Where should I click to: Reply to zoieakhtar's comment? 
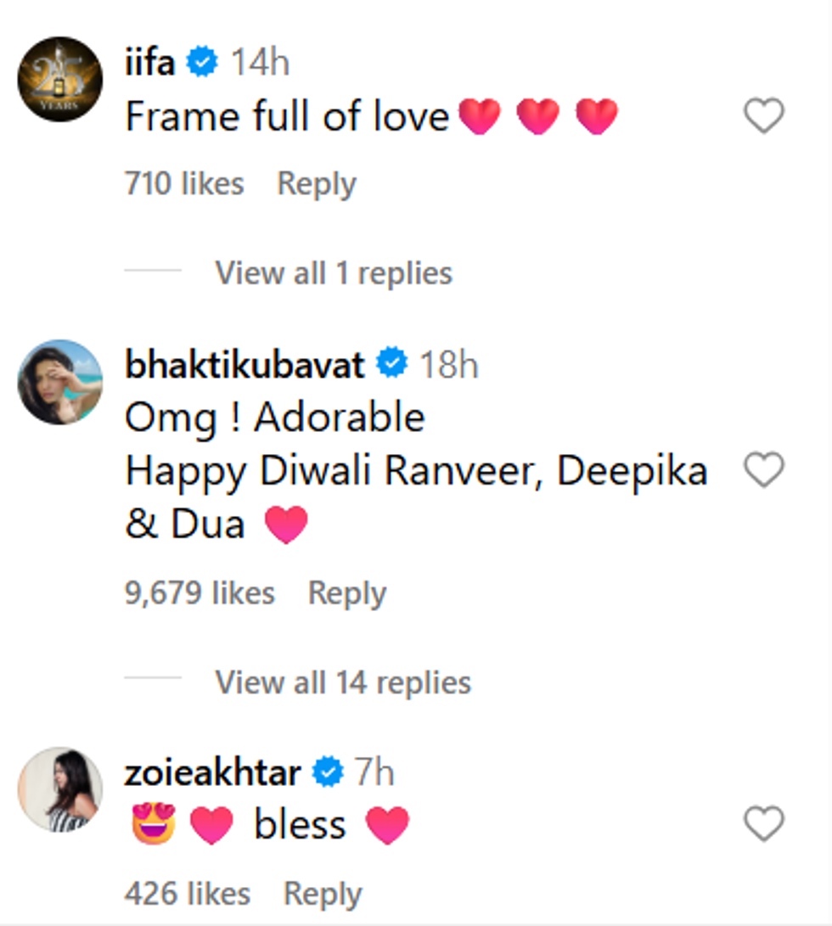coord(323,894)
